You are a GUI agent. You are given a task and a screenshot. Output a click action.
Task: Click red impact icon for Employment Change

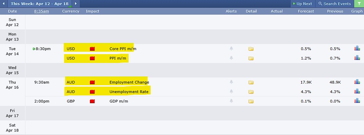pos(92,83)
